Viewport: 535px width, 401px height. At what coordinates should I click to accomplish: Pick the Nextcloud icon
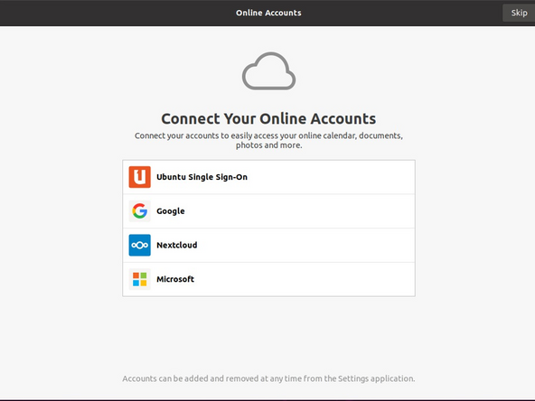coord(139,245)
